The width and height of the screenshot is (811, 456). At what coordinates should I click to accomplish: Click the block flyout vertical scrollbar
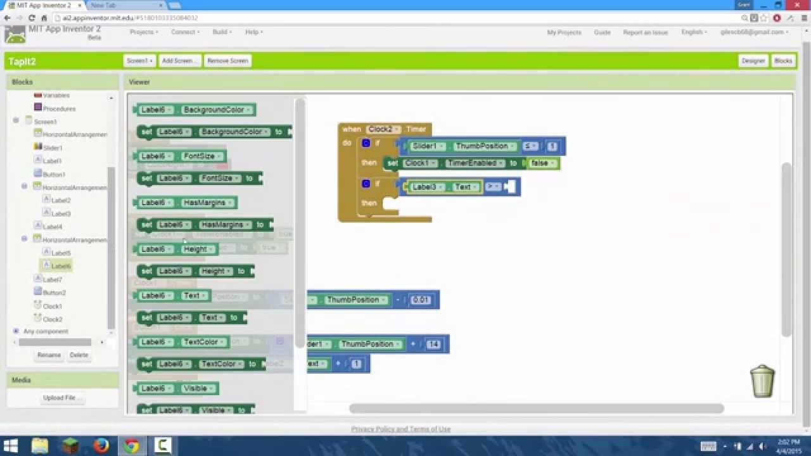pos(300,222)
